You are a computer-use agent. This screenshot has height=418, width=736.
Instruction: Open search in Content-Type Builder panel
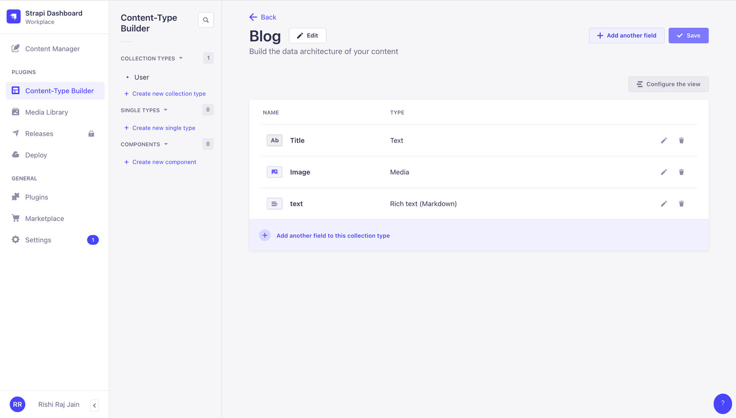tap(206, 20)
